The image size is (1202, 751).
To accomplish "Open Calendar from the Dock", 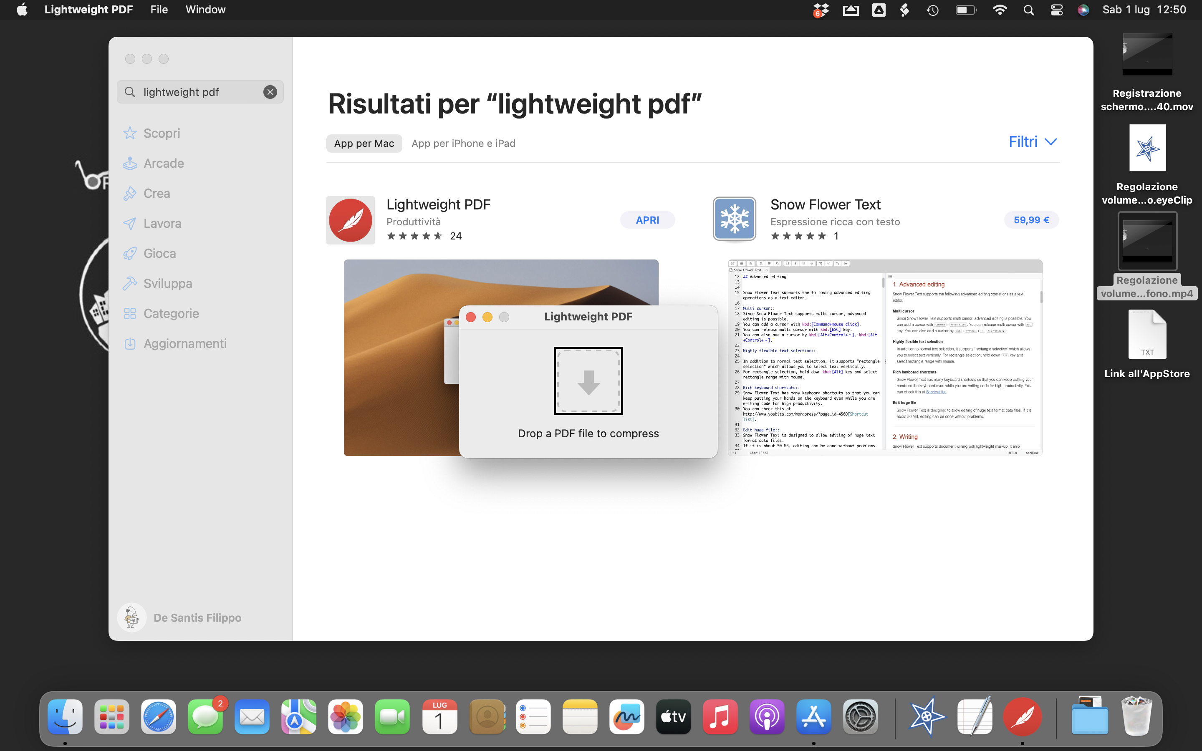I will [x=439, y=717].
